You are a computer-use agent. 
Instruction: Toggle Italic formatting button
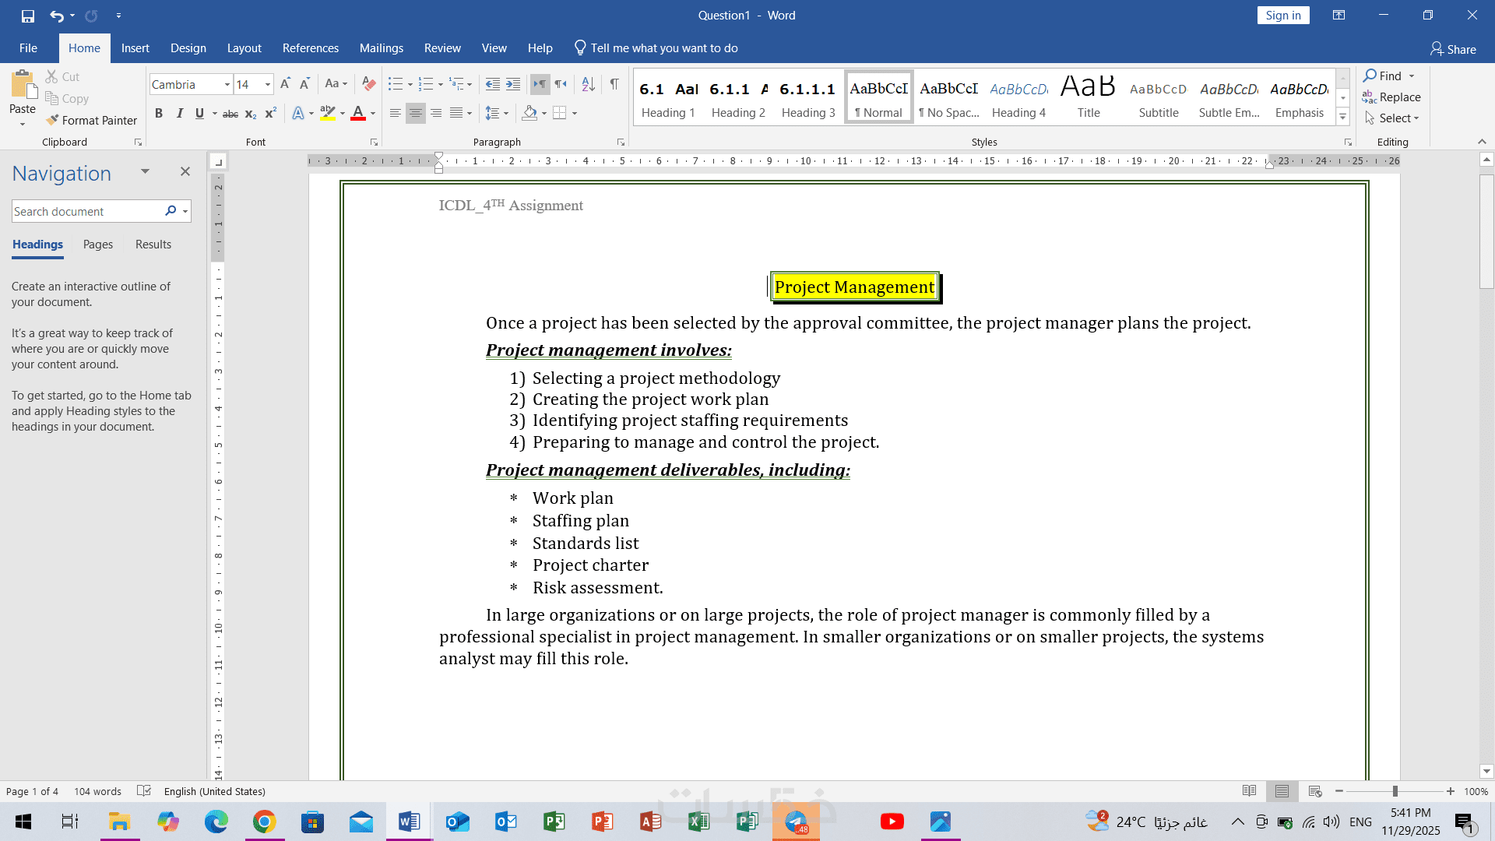click(x=179, y=114)
